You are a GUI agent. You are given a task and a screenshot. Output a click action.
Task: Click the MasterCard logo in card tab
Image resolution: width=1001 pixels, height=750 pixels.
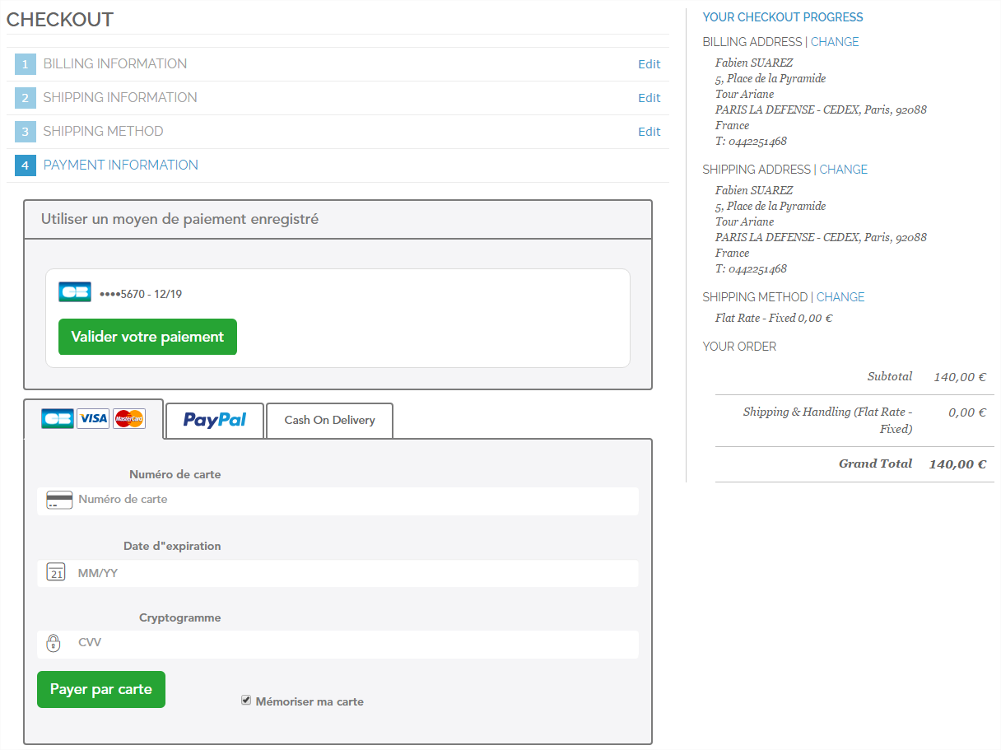click(x=129, y=419)
